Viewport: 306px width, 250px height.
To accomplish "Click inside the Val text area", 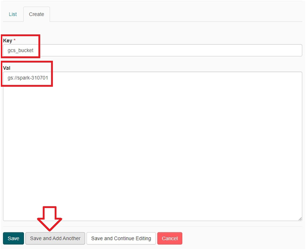I will (152, 146).
